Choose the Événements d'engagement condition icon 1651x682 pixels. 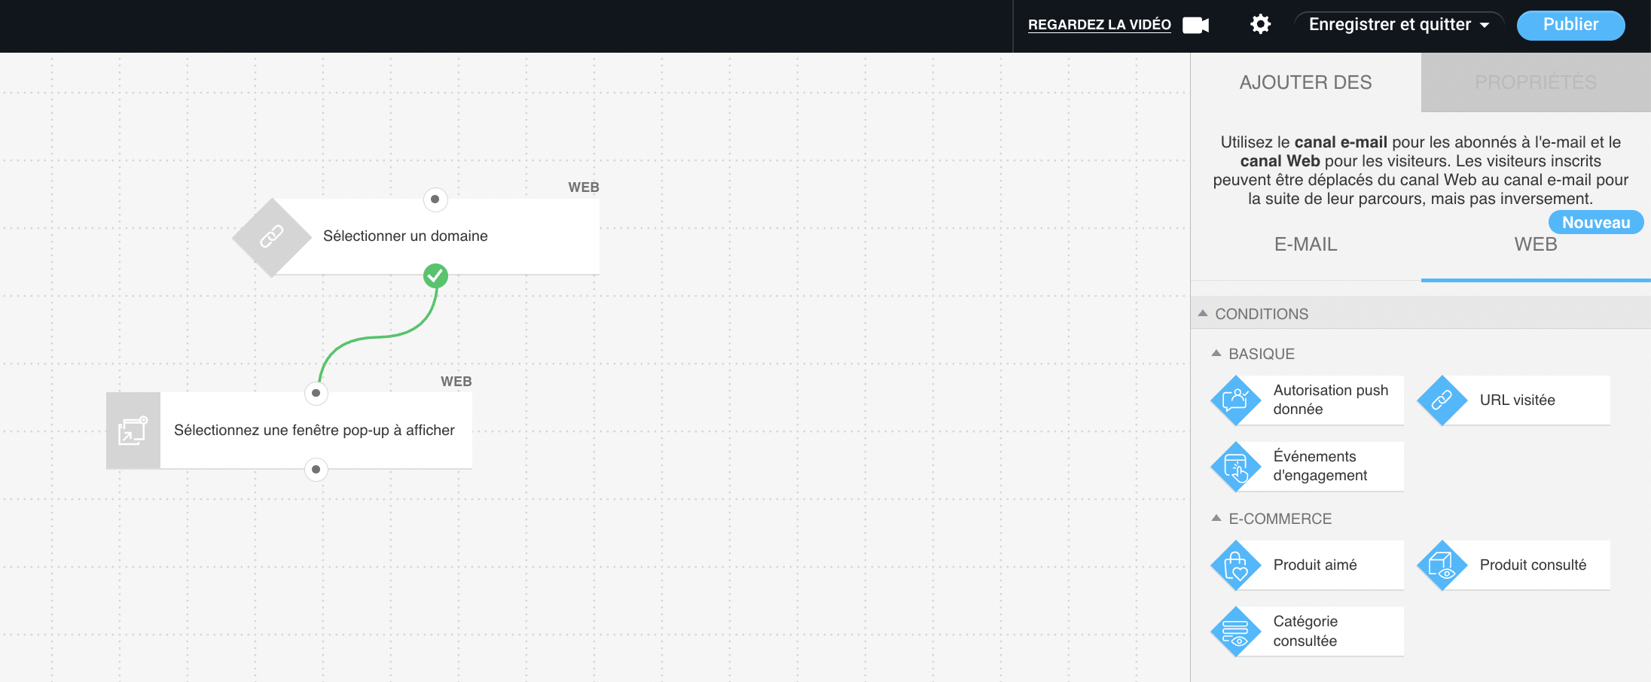(x=1235, y=466)
